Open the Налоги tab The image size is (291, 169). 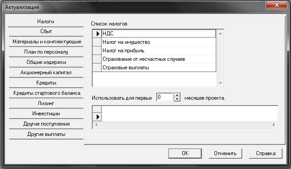coord(46,21)
